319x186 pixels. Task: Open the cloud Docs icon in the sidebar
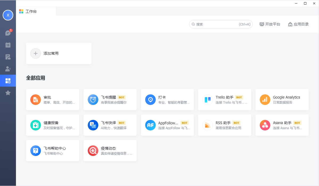tap(8, 57)
